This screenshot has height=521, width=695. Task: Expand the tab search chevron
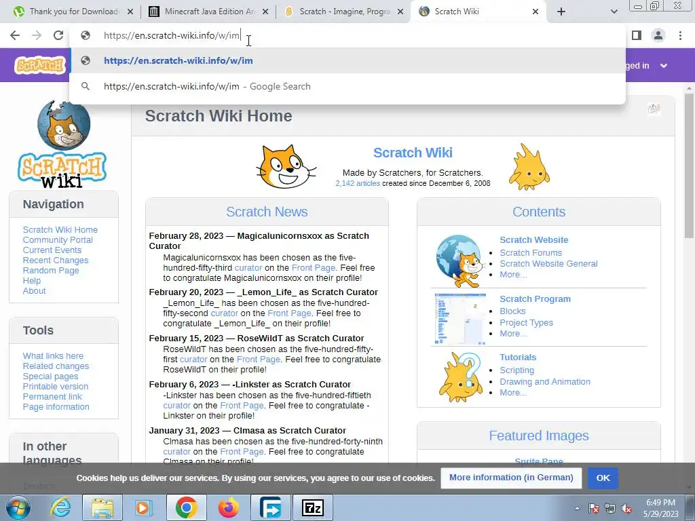coord(614,12)
